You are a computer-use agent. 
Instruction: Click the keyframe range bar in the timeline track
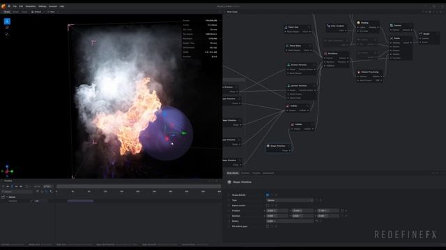coord(80,201)
